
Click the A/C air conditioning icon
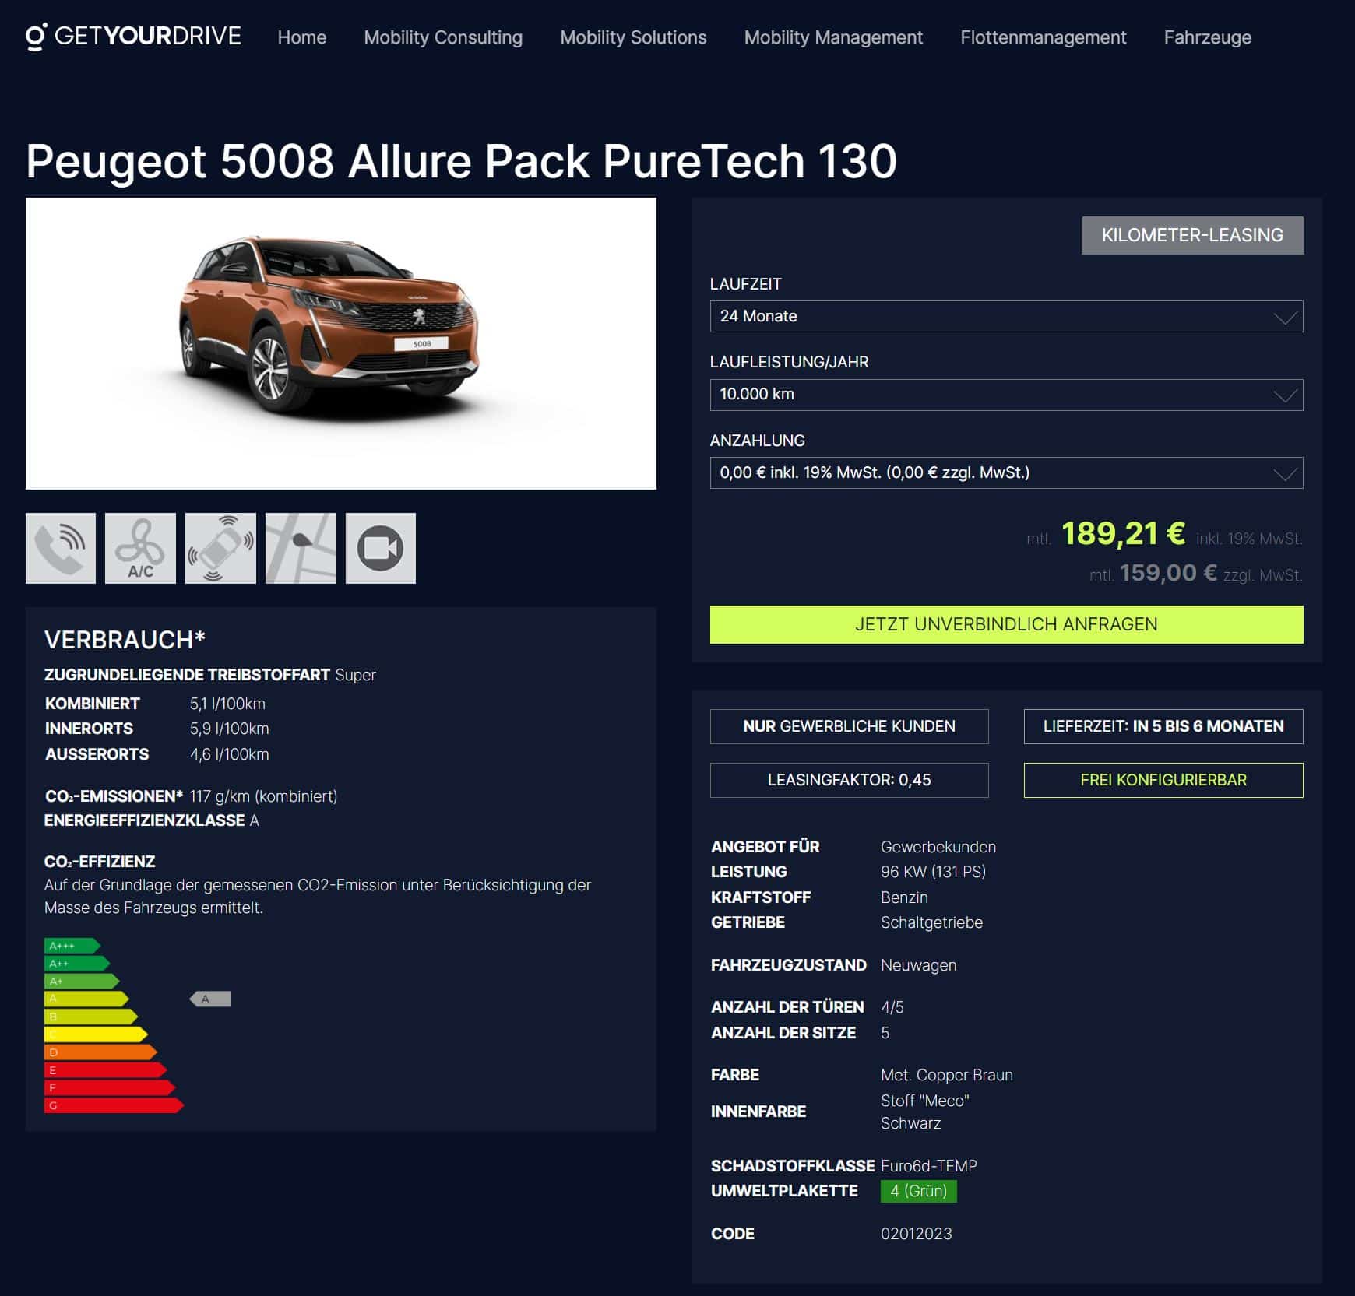(140, 548)
